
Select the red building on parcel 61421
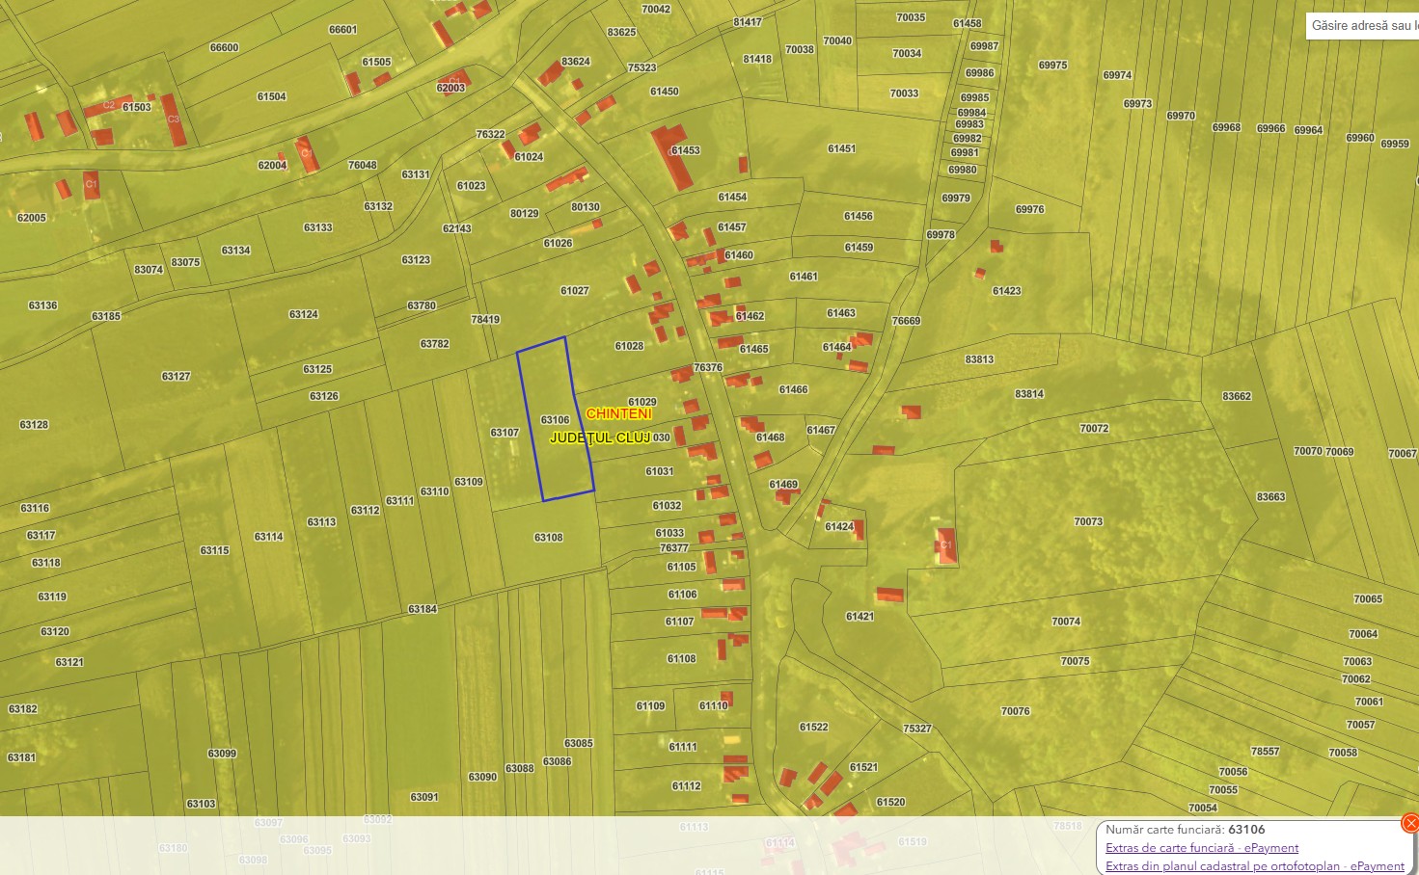(x=889, y=595)
